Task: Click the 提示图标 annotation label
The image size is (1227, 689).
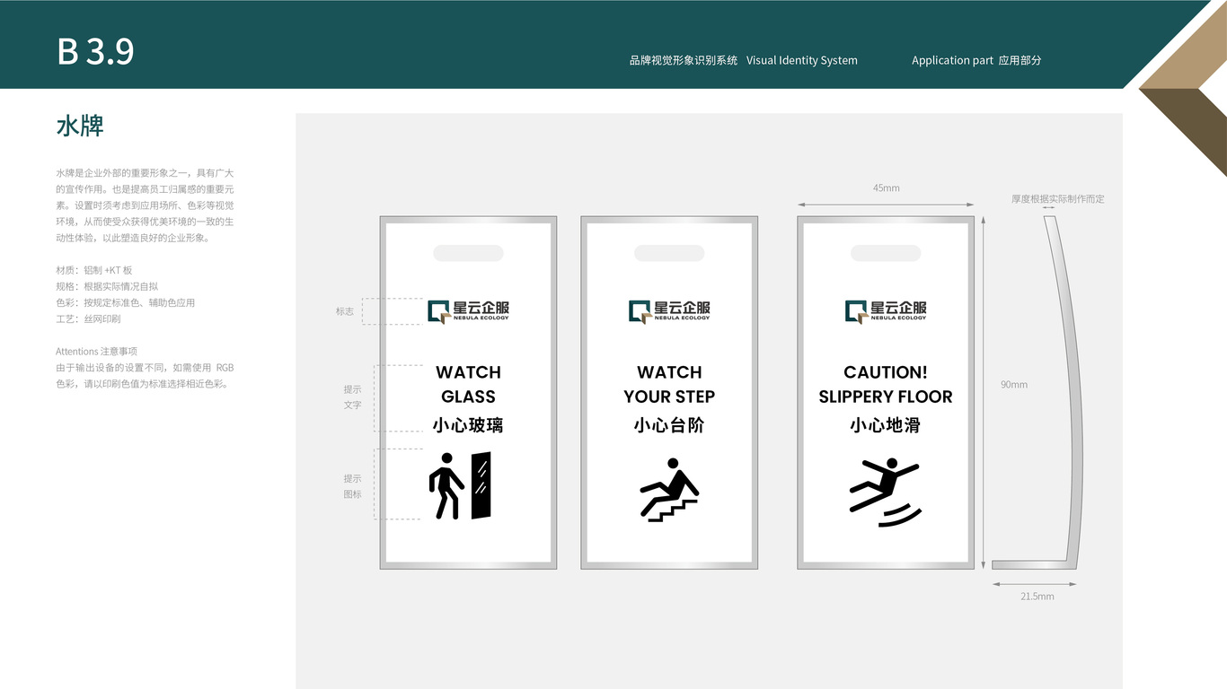Action: tap(352, 486)
